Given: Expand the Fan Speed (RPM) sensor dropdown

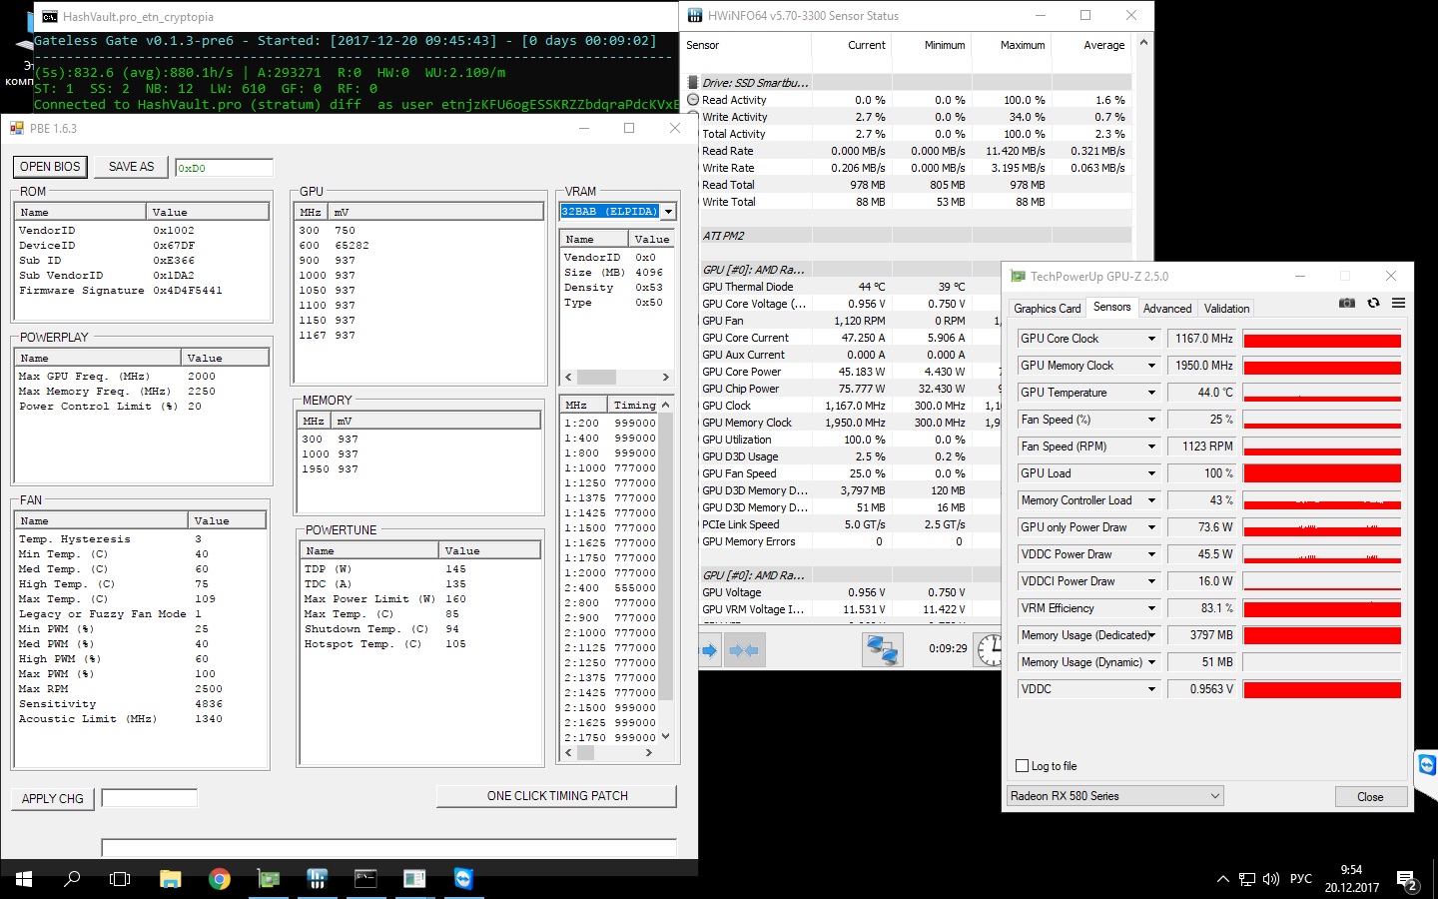Looking at the screenshot, I should pyautogui.click(x=1151, y=447).
